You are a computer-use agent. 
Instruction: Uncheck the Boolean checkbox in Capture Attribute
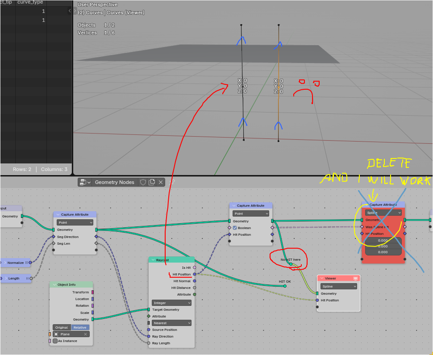(x=235, y=228)
